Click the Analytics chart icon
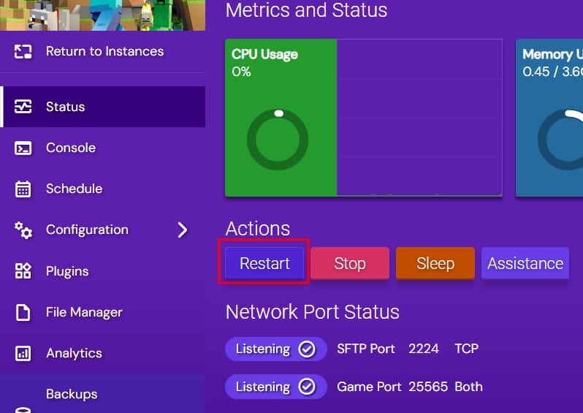This screenshot has height=413, width=583. (x=23, y=354)
